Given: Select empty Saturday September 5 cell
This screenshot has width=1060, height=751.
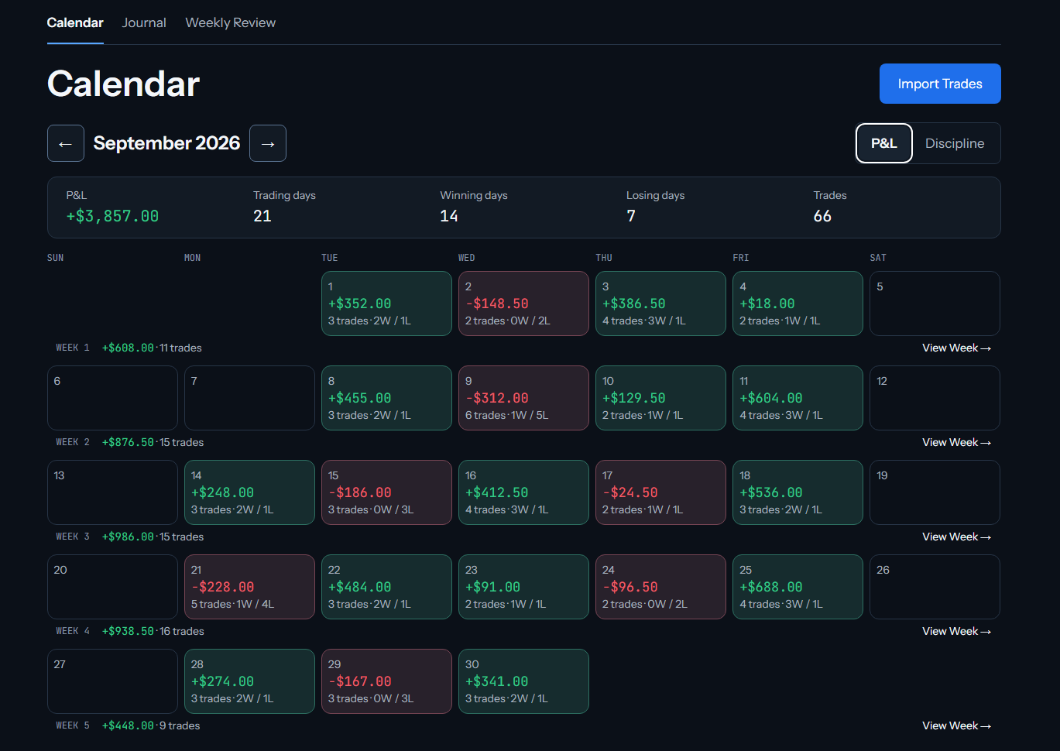Looking at the screenshot, I should pos(935,303).
